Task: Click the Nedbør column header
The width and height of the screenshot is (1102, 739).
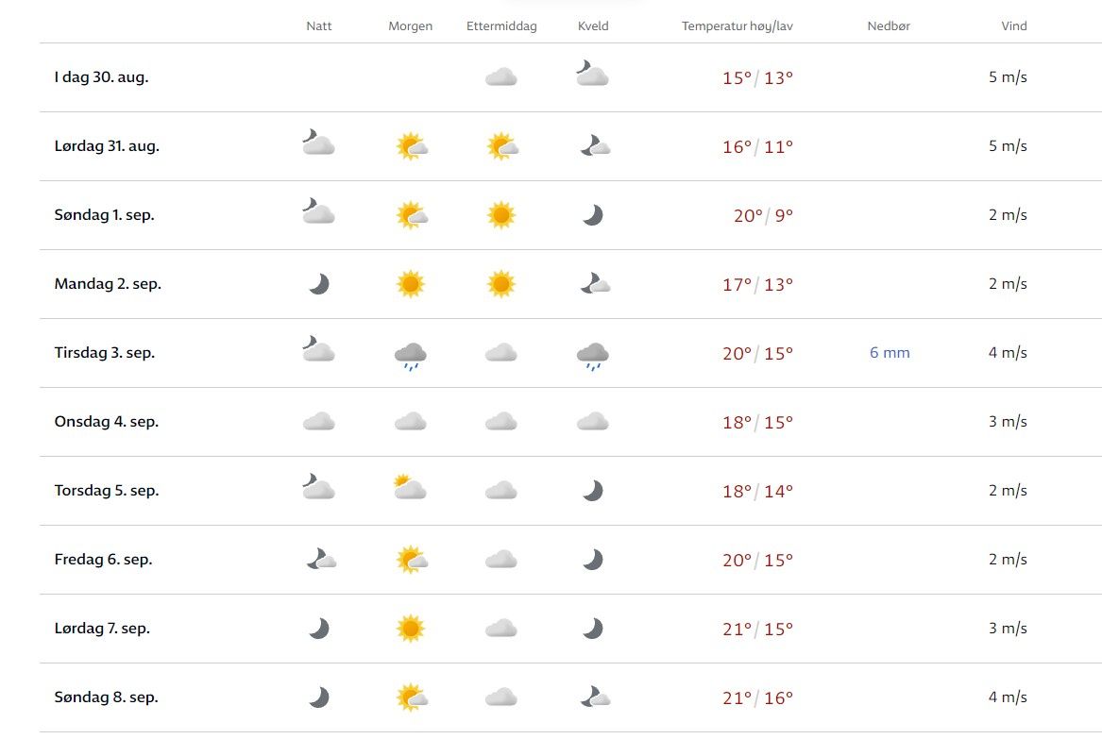Action: click(x=889, y=26)
